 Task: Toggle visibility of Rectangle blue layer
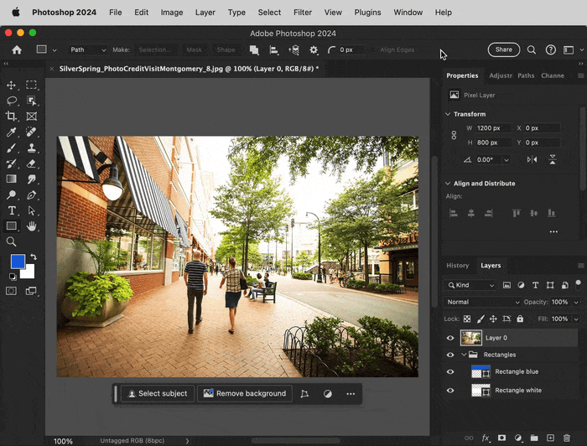(x=450, y=372)
